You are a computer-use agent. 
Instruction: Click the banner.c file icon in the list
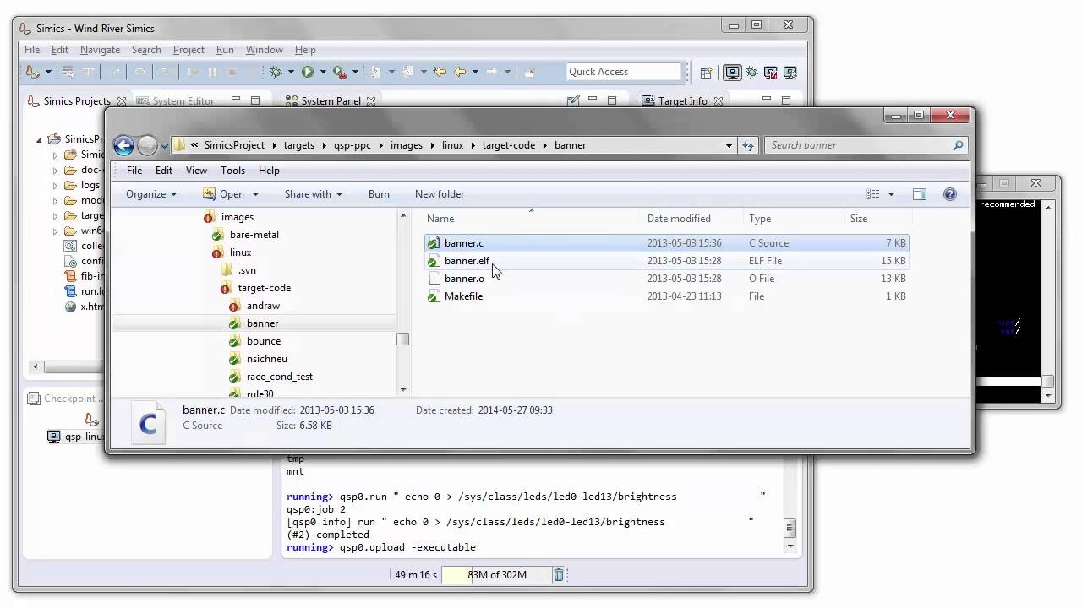point(434,243)
